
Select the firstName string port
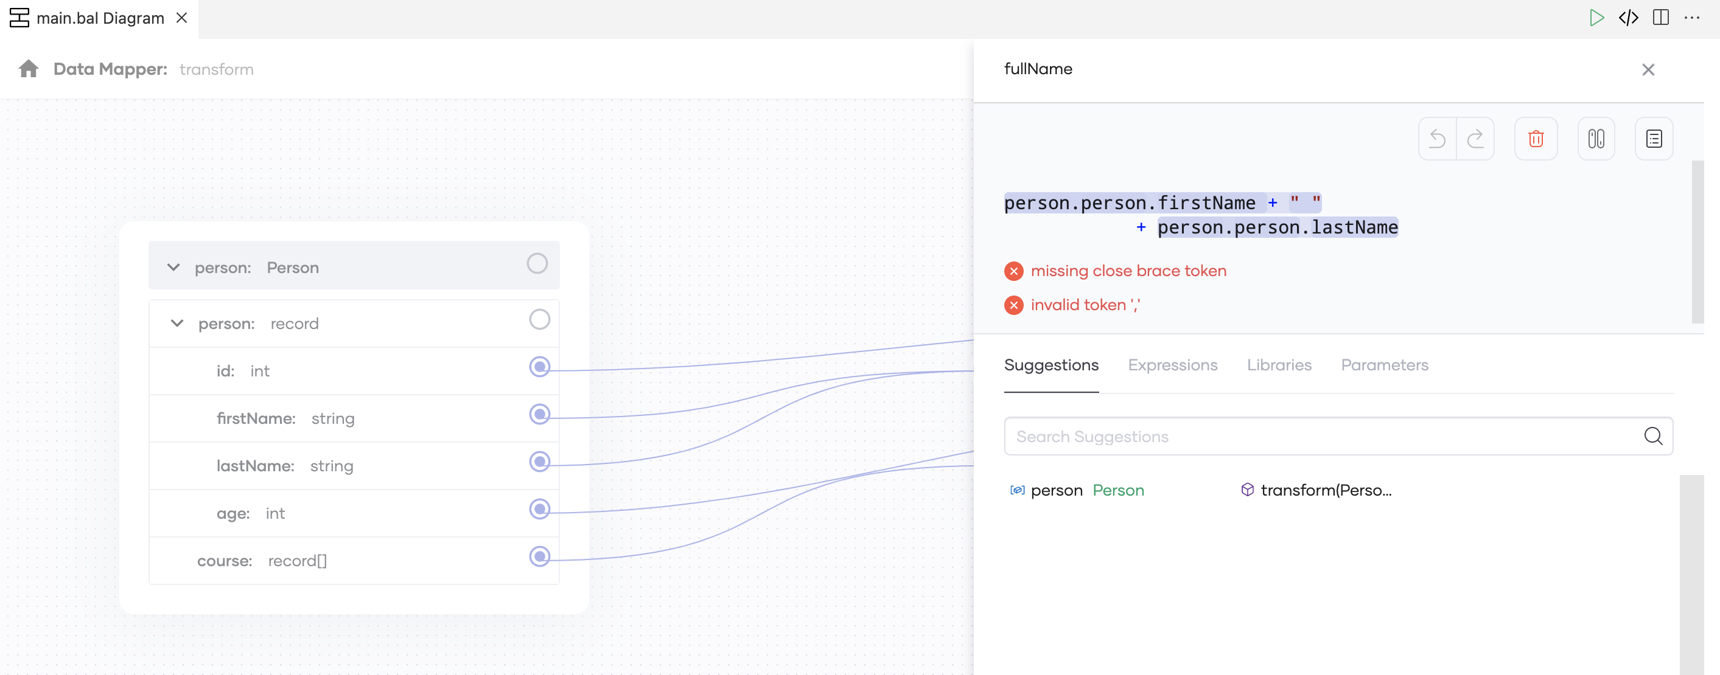tap(539, 414)
